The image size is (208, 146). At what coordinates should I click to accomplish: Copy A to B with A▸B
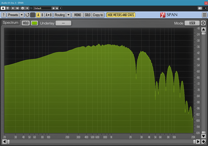coord(49,15)
